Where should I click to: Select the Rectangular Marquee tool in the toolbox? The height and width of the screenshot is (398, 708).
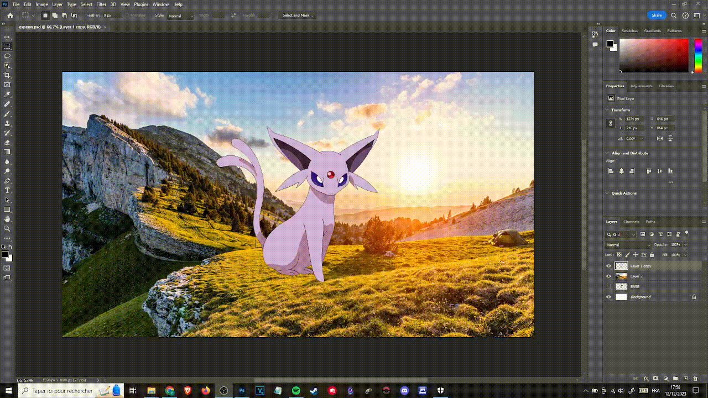[x=7, y=46]
